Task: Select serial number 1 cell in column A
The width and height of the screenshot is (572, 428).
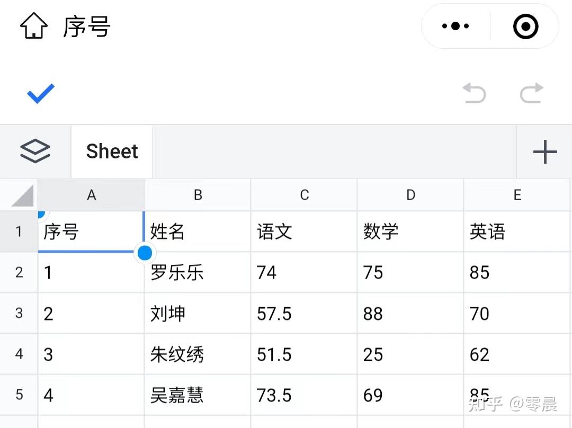Action: 91,272
